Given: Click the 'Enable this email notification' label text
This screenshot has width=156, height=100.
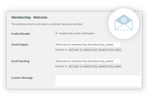Looking at the screenshot, I should (77, 33).
